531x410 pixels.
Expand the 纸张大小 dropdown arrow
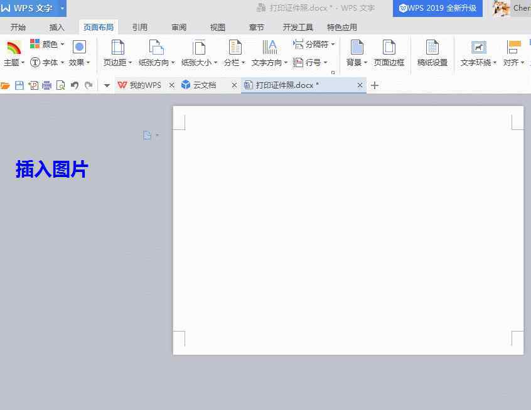216,63
